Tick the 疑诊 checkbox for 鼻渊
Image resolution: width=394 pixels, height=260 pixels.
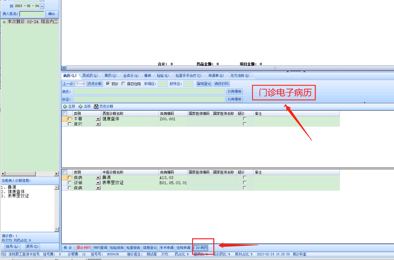(244, 177)
